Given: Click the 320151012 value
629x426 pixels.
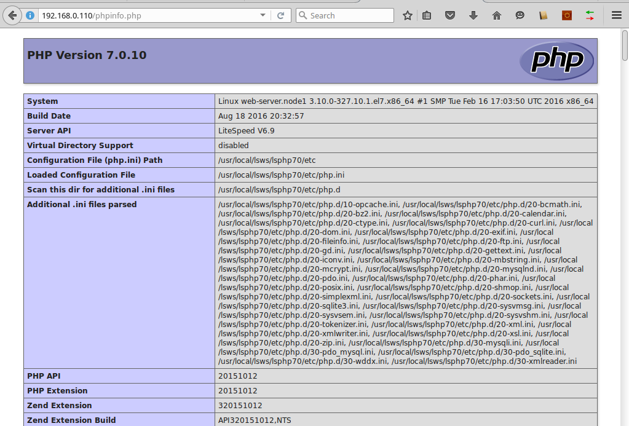Looking at the screenshot, I should [x=240, y=406].
